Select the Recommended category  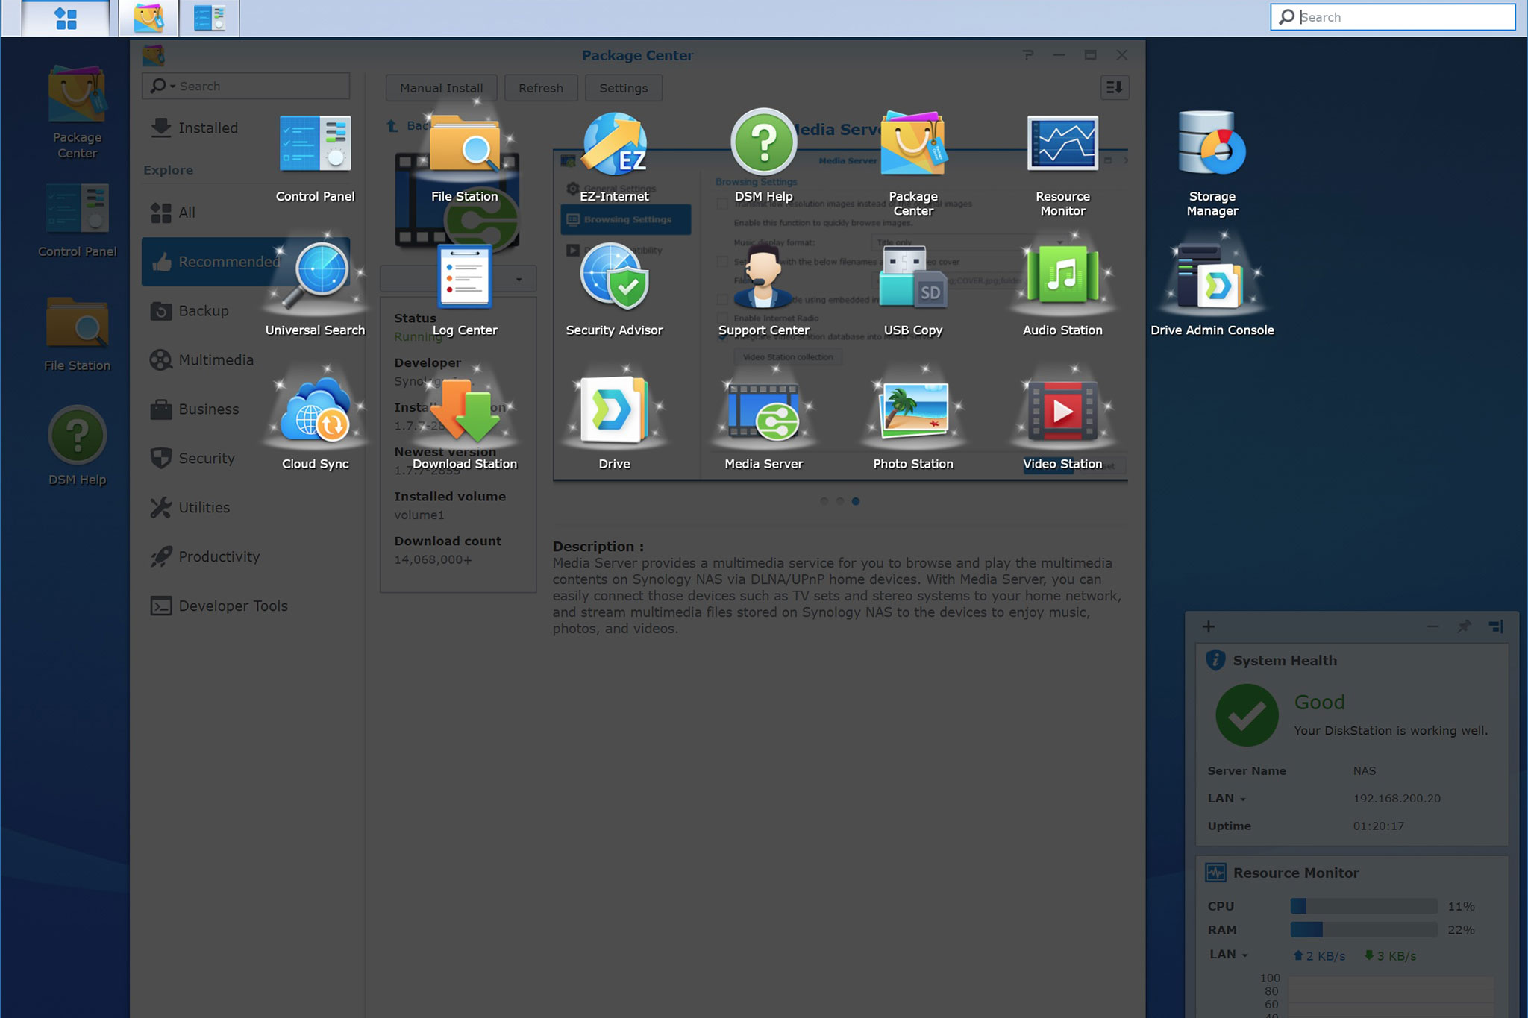tap(245, 262)
